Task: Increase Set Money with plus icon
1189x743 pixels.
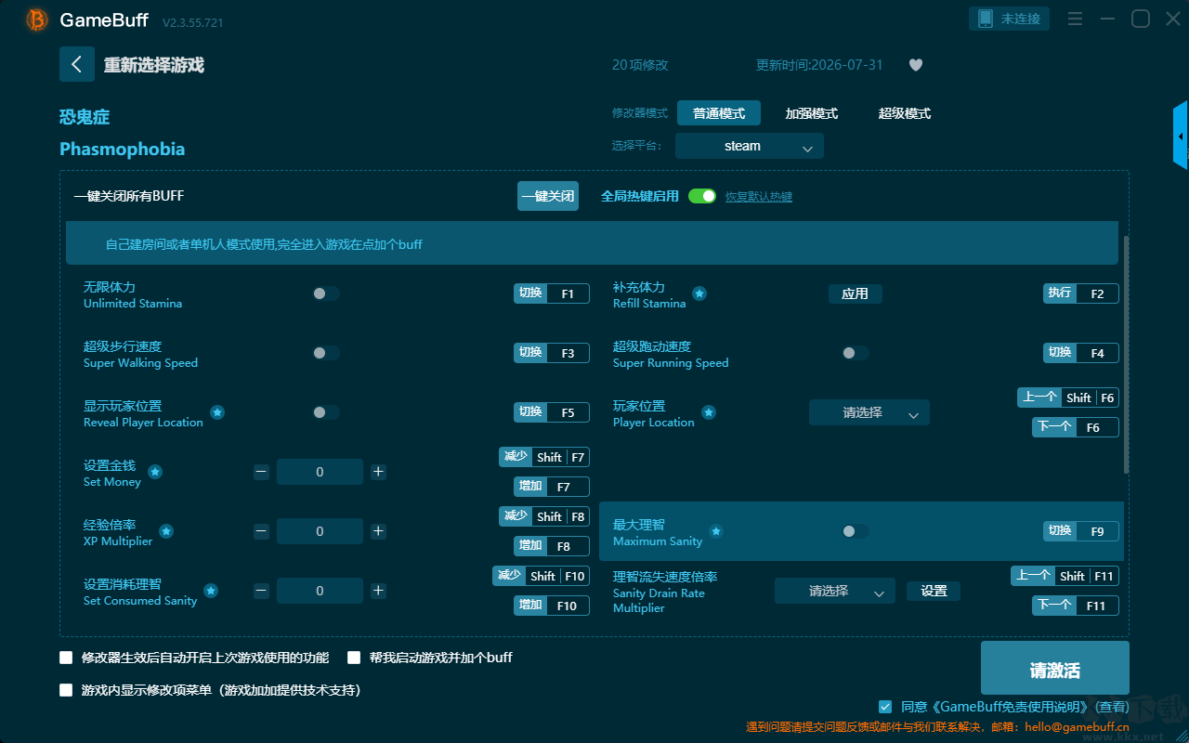Action: point(378,472)
